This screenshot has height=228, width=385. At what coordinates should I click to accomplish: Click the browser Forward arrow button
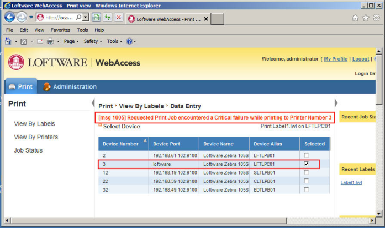coord(22,17)
